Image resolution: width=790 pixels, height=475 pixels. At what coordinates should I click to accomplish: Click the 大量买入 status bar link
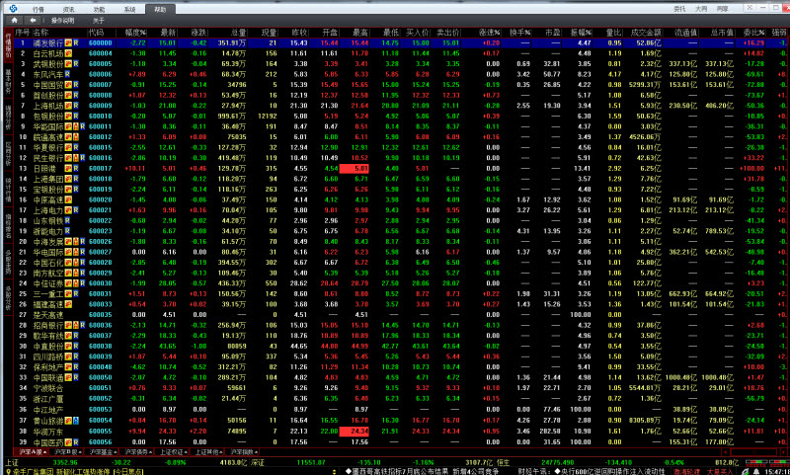[x=720, y=472]
